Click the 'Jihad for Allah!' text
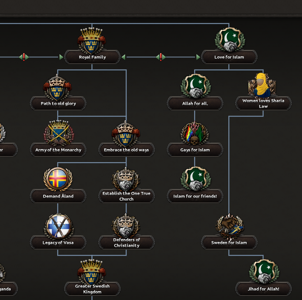 pyautogui.click(x=263, y=289)
